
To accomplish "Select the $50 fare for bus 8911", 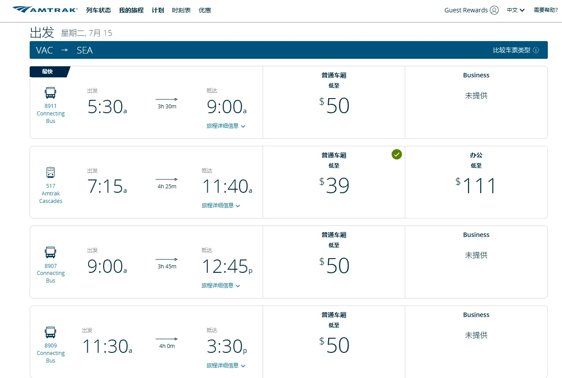I will 334,103.
